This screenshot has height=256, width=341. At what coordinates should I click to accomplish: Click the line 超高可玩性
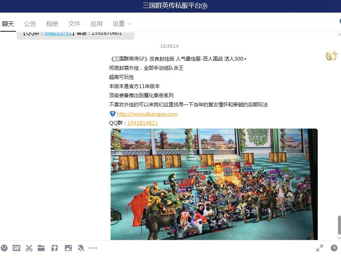pos(121,77)
